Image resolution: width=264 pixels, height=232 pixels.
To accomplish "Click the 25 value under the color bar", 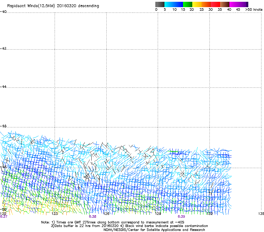I will [202, 10].
